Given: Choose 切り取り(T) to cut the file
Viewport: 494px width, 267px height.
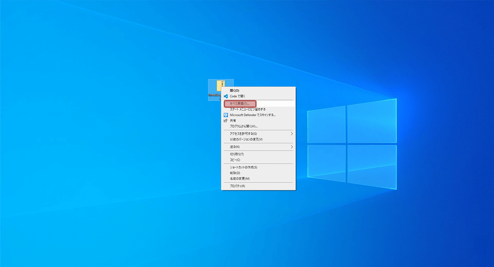Looking at the screenshot, I should click(237, 154).
